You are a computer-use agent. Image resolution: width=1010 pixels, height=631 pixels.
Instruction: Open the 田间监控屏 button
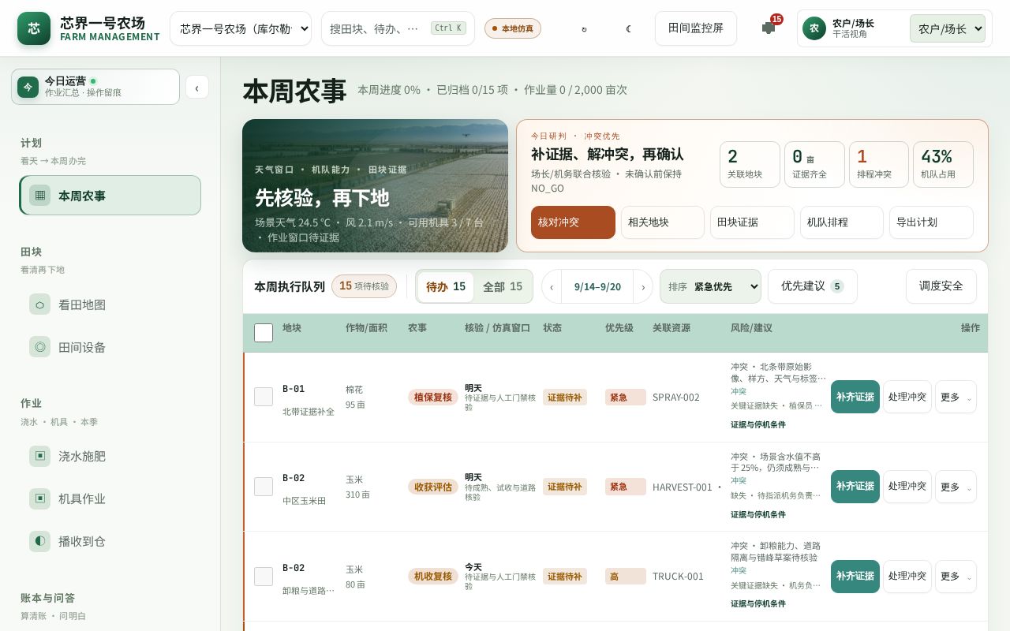[x=696, y=28]
